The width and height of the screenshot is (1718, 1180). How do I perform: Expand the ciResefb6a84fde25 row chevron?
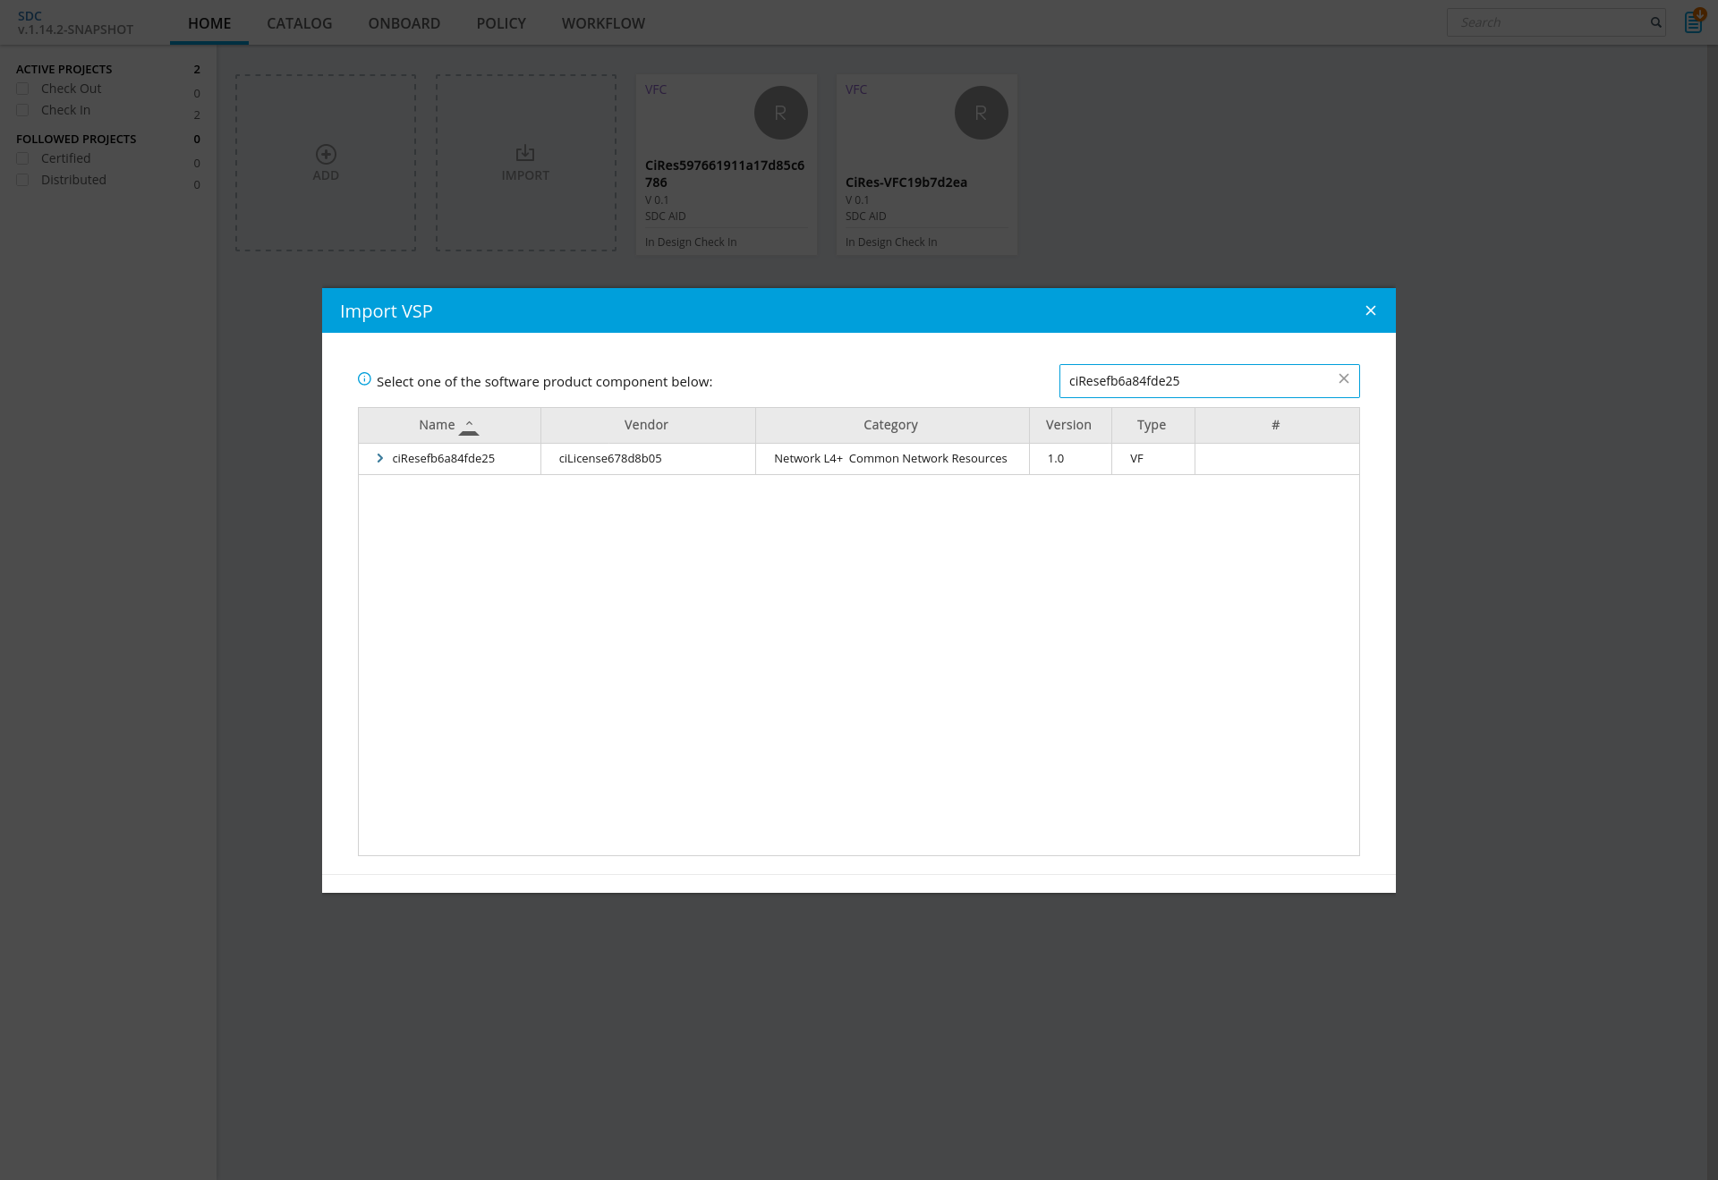(x=379, y=458)
